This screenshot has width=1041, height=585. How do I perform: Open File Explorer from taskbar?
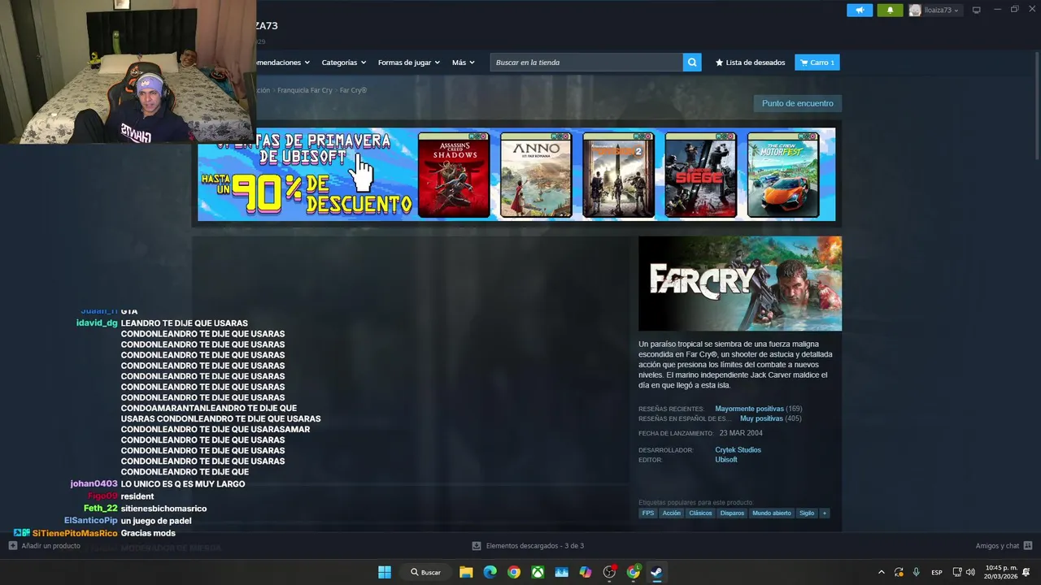point(466,572)
